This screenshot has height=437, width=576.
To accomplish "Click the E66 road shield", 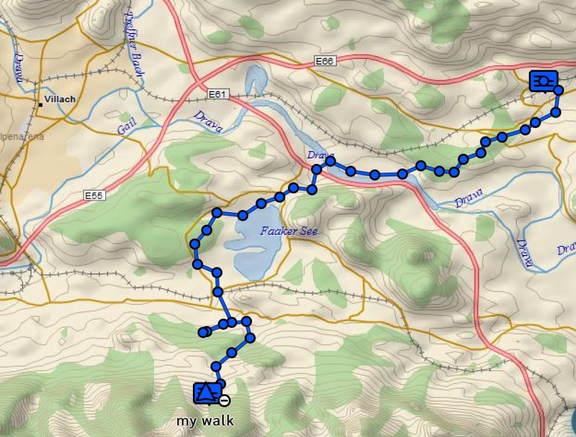I will click(325, 61).
